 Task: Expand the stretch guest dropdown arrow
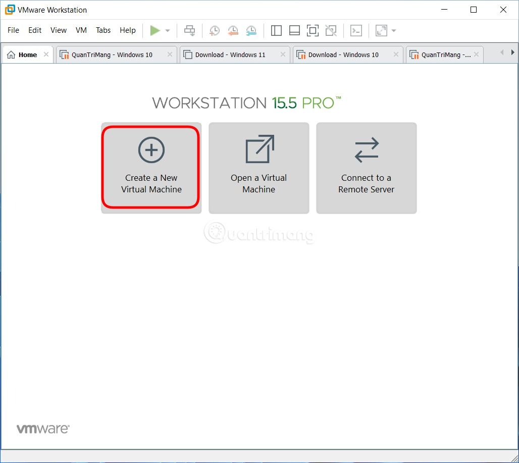[x=394, y=31]
